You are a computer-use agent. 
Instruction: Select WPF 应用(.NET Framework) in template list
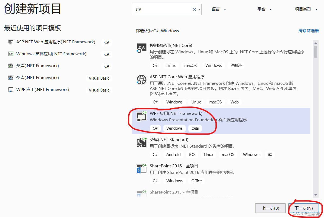[x=221, y=121]
